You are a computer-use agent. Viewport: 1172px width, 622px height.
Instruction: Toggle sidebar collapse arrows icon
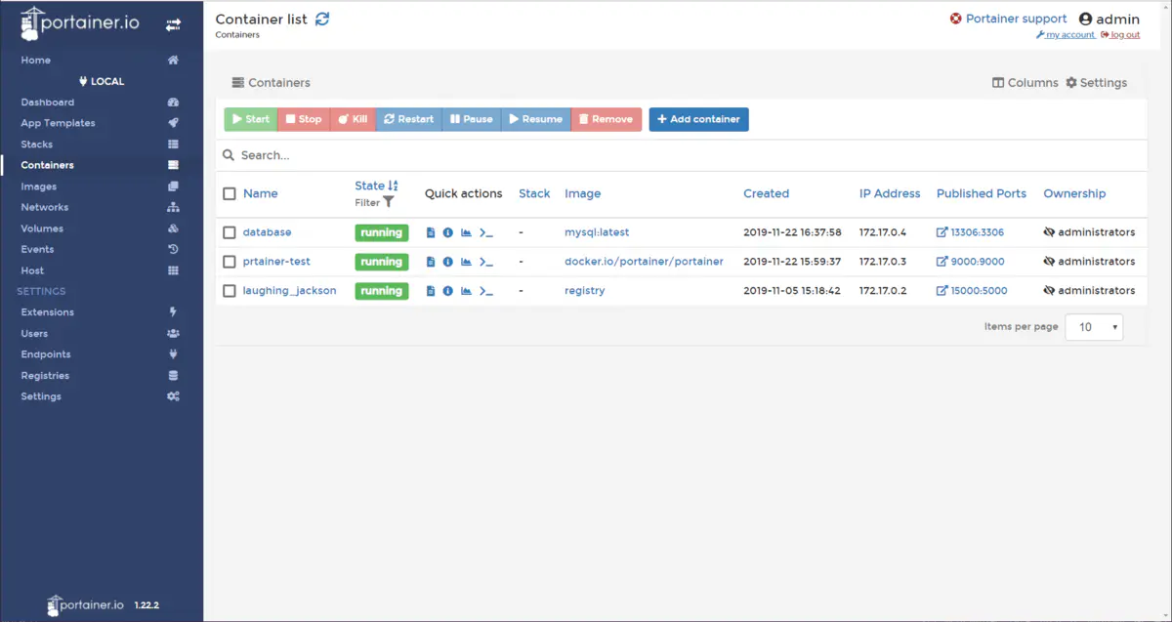point(173,24)
